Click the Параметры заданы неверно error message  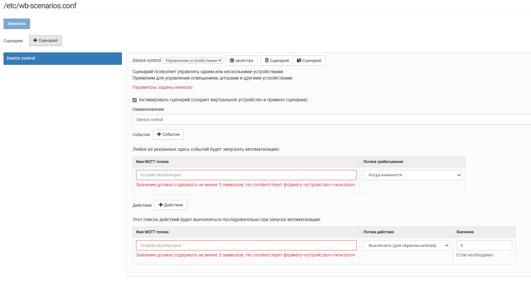point(163,87)
